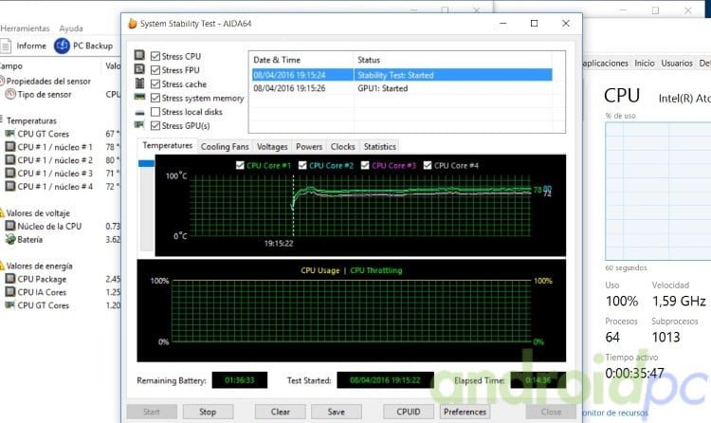
Task: Click the PC Backup blue icon
Action: click(x=62, y=46)
